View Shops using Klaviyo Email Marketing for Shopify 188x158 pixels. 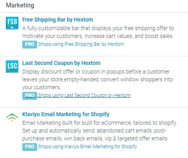(88, 147)
